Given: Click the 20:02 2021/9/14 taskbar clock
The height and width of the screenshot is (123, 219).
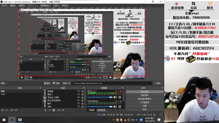Looking at the screenshot, I should point(150,120).
